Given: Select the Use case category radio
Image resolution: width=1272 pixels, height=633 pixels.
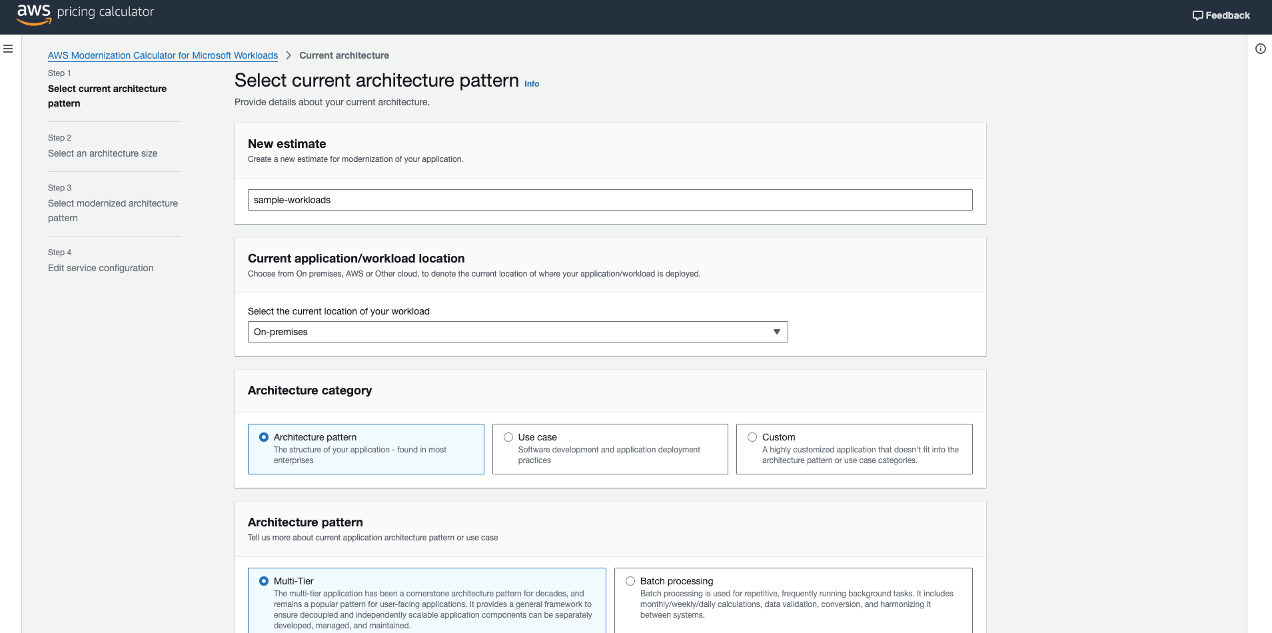Looking at the screenshot, I should click(508, 437).
